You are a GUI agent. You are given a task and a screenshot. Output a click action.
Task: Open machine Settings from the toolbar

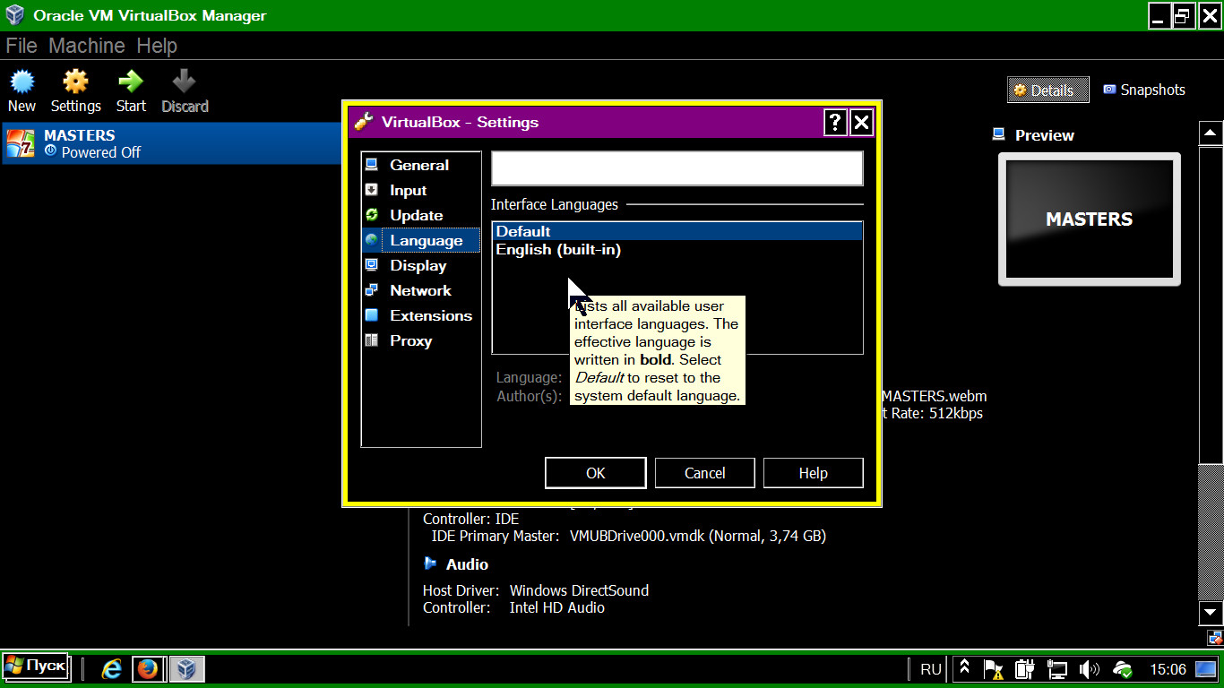click(75, 92)
